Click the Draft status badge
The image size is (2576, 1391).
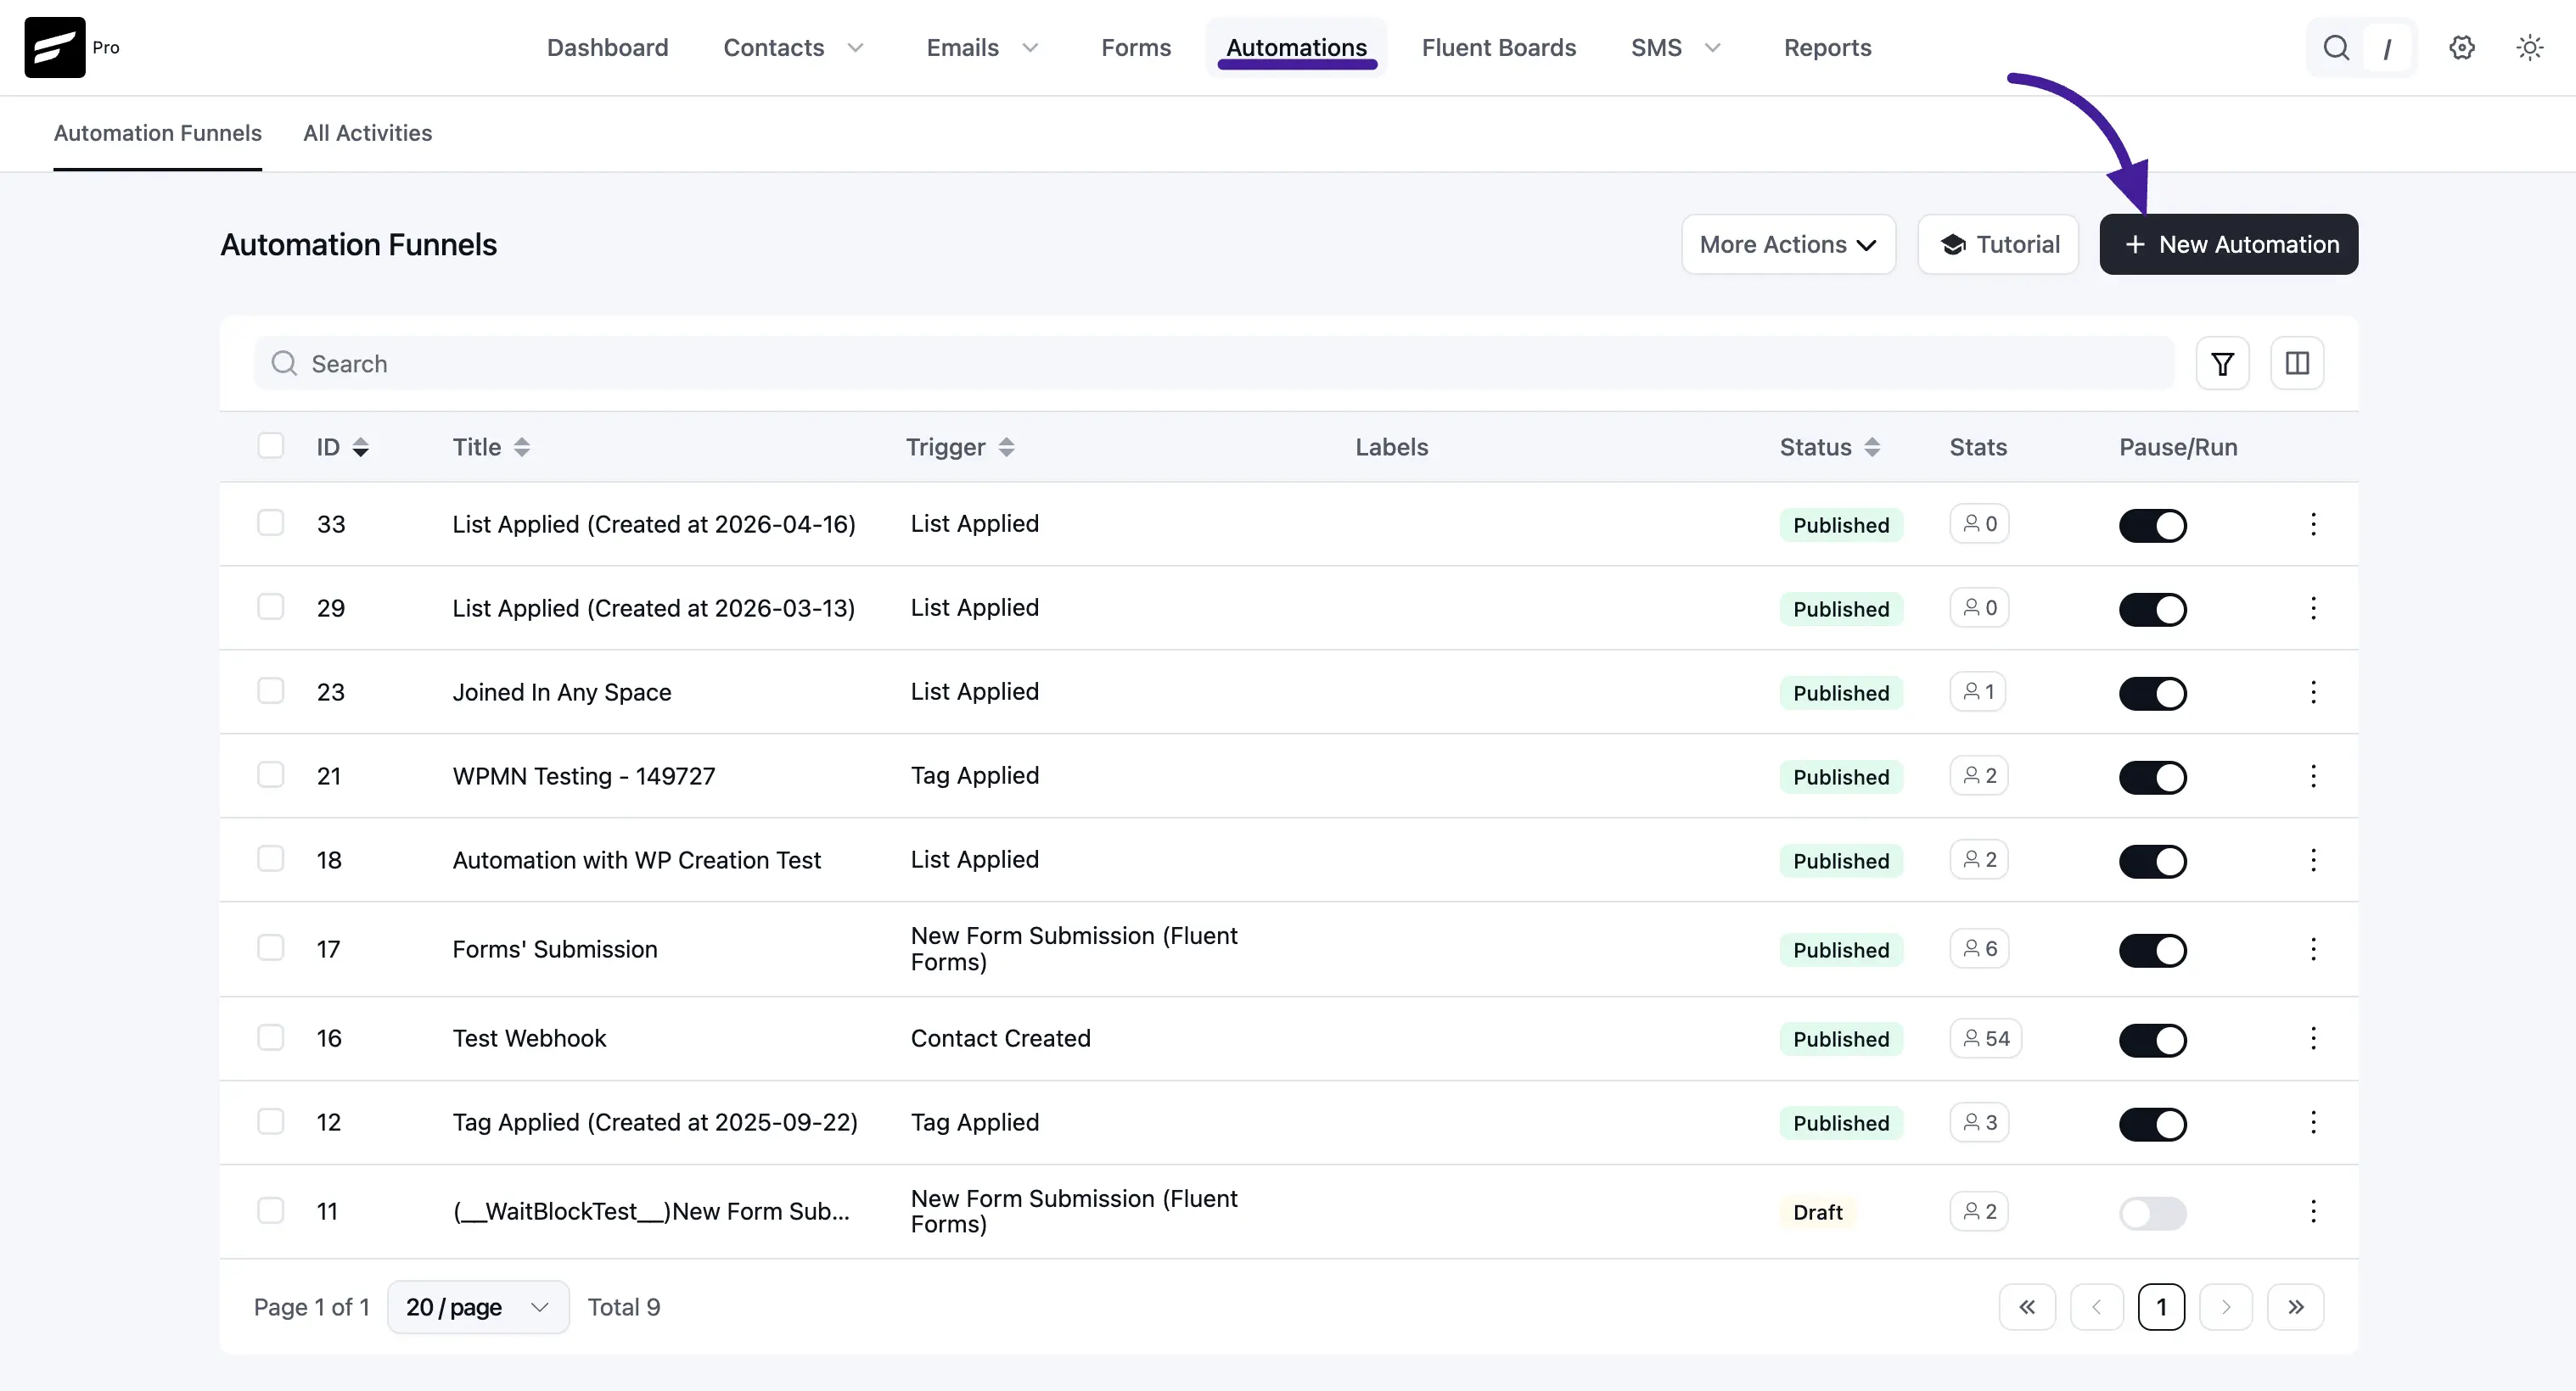coord(1817,1212)
